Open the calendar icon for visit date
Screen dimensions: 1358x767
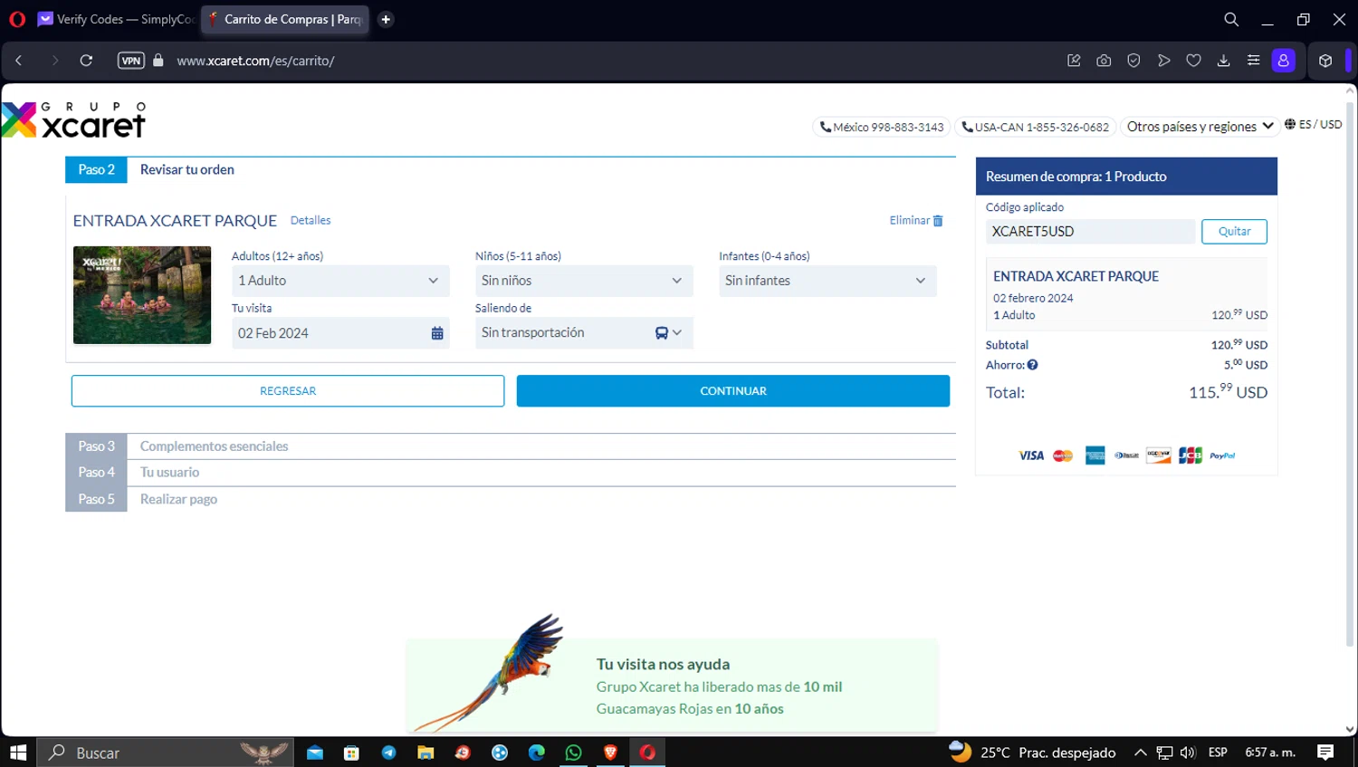tap(437, 333)
